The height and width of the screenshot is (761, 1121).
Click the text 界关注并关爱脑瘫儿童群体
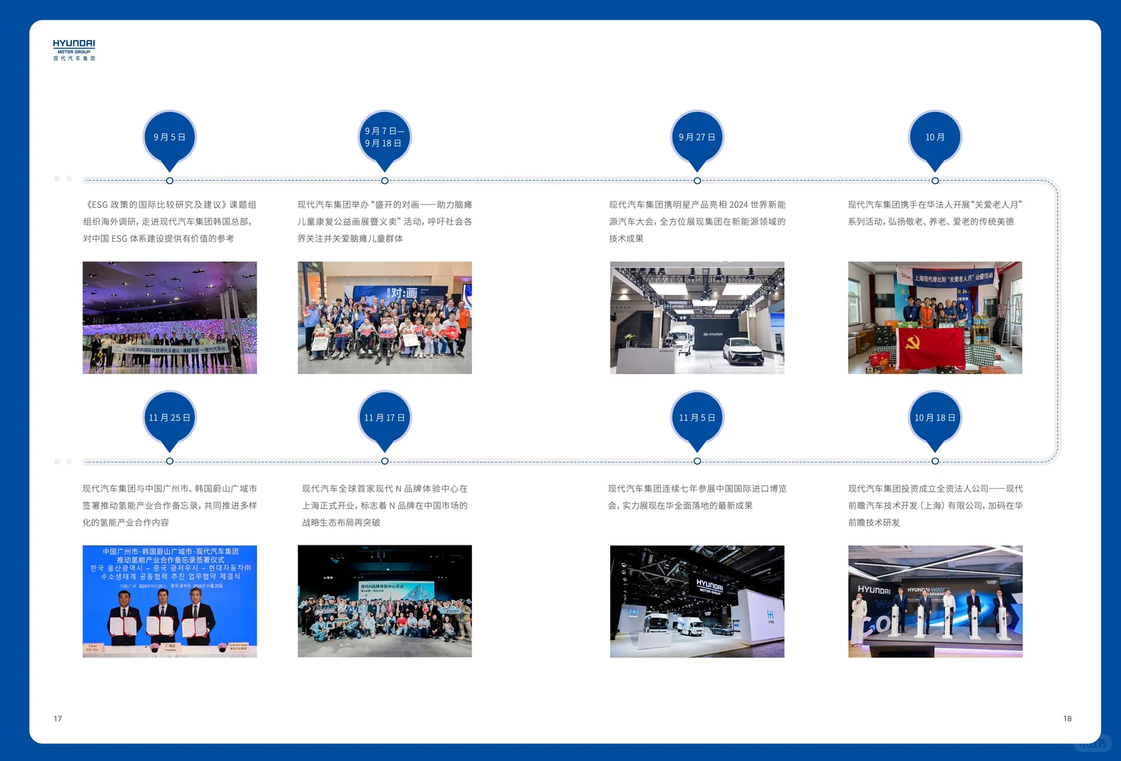pos(350,238)
